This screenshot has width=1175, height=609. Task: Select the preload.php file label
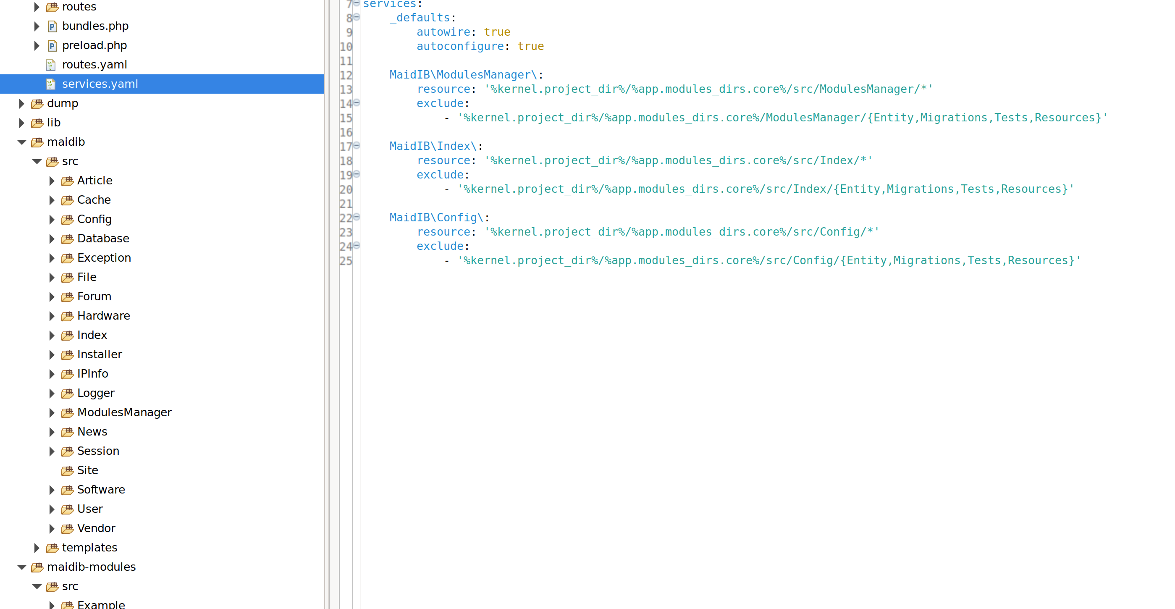click(94, 45)
